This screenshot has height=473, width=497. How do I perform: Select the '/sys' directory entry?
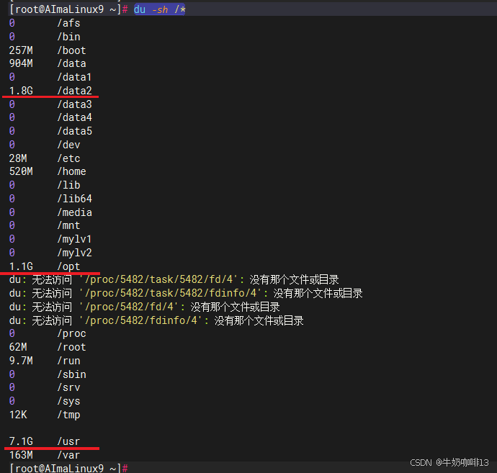coord(68,401)
